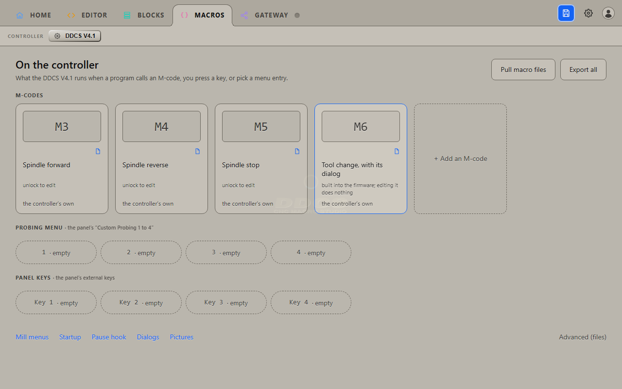Click the Key 4 empty panel slot

[x=311, y=302]
